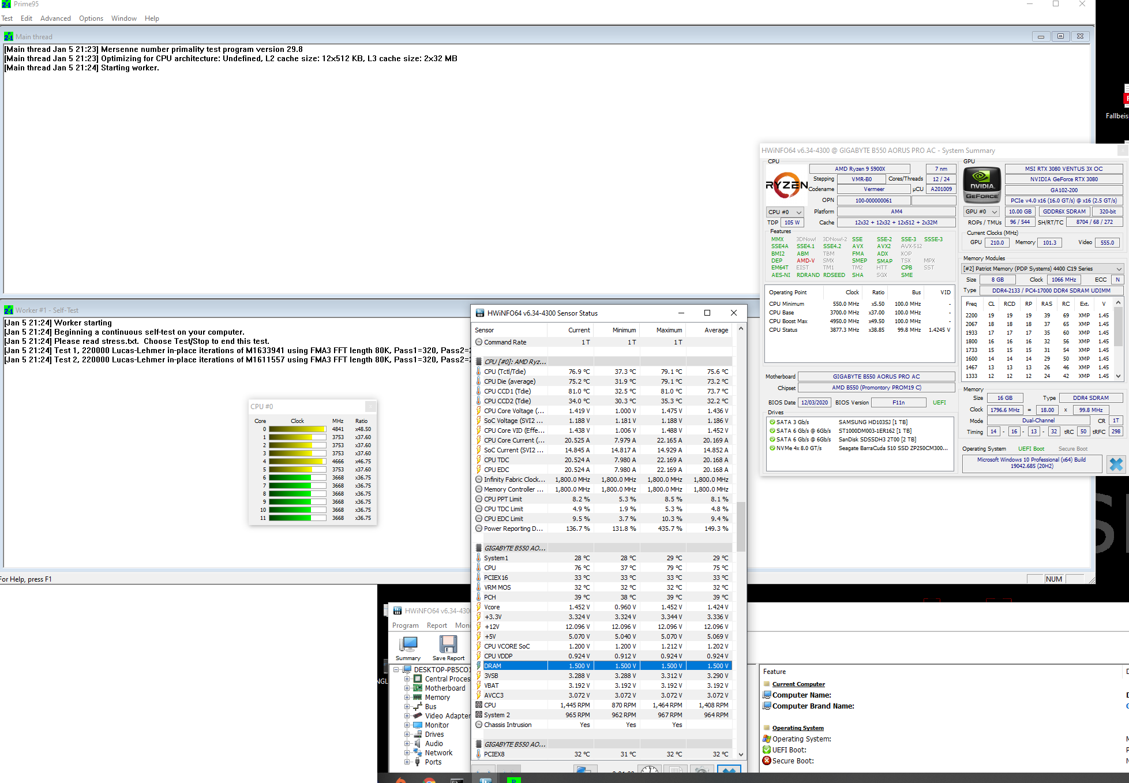Expand the Video Adapter tree node
1129x783 pixels.
click(x=407, y=716)
